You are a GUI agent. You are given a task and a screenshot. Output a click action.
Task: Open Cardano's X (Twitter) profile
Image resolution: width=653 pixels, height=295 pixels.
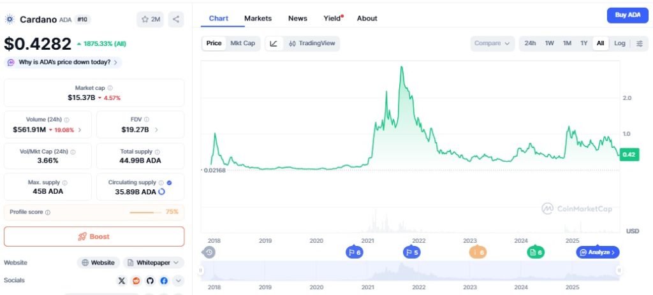click(x=122, y=281)
